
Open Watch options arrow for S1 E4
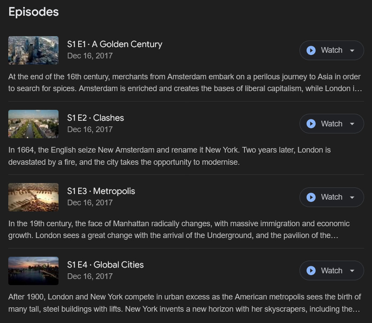click(x=352, y=271)
